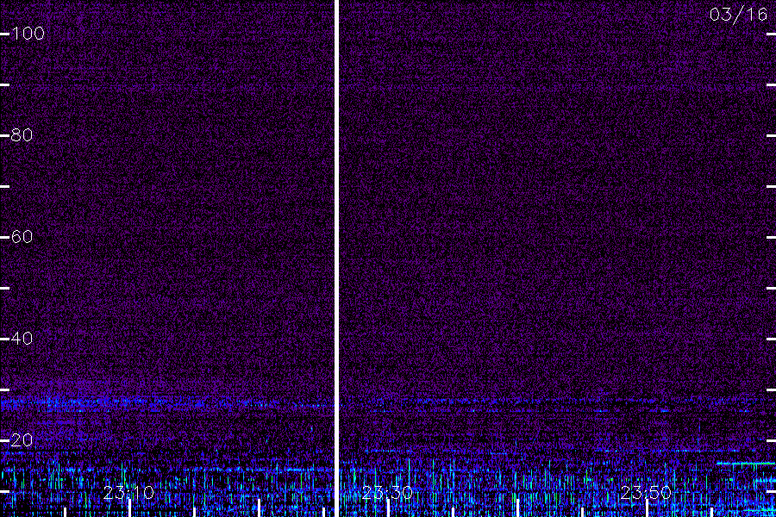Image resolution: width=776 pixels, height=517 pixels.
Task: Click the 80 frequency axis label
Action: (22, 135)
